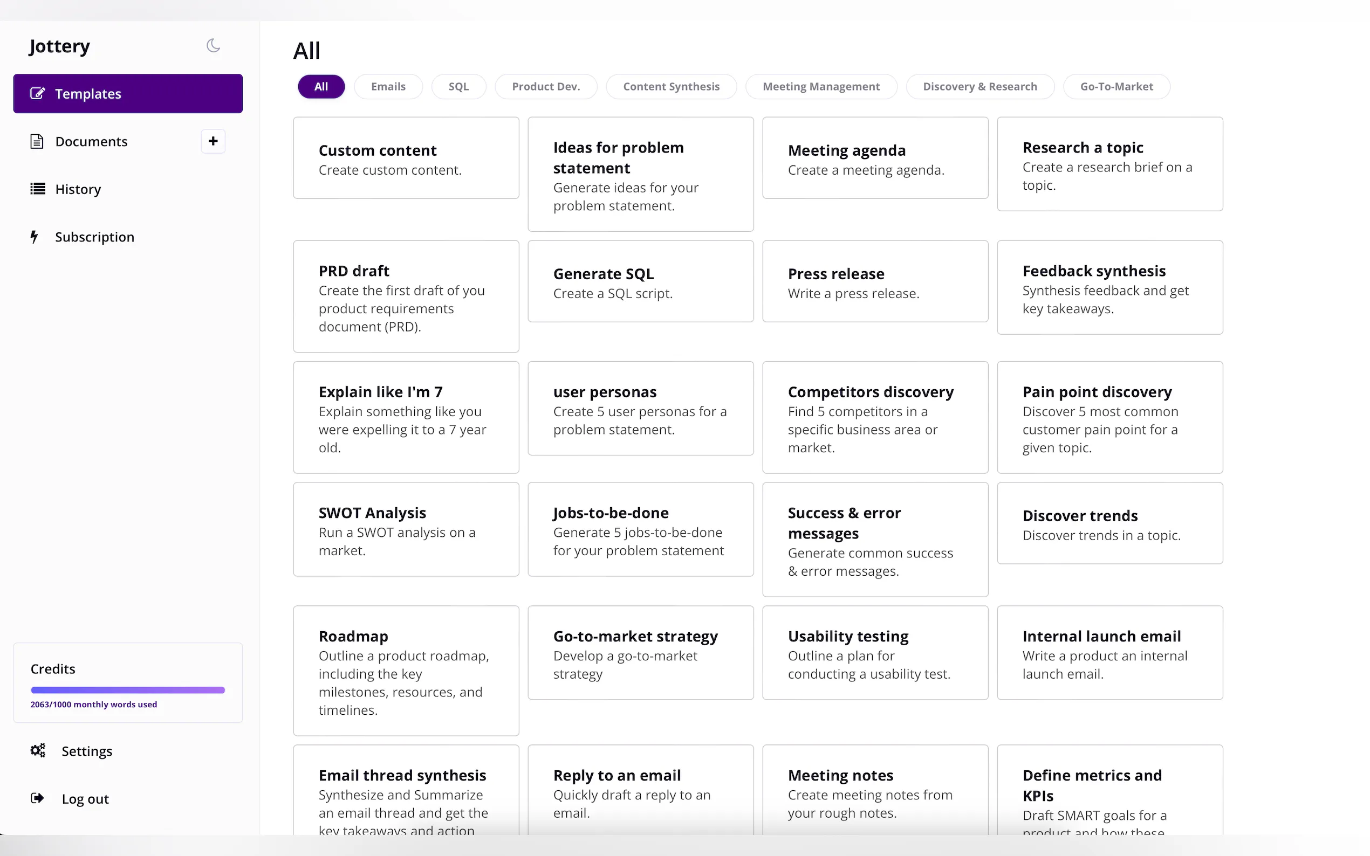
Task: Open the Press release template
Action: [x=874, y=281]
